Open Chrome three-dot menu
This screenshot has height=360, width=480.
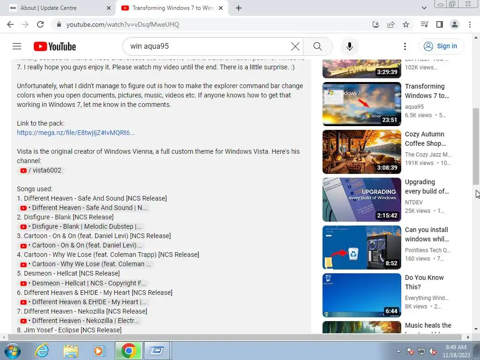[x=470, y=24]
